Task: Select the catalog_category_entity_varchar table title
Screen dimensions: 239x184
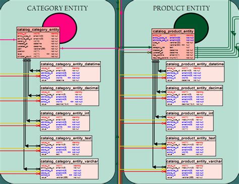Action: tap(69, 161)
